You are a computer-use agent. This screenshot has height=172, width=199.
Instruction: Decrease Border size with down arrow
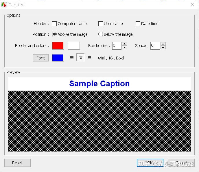[125, 48]
